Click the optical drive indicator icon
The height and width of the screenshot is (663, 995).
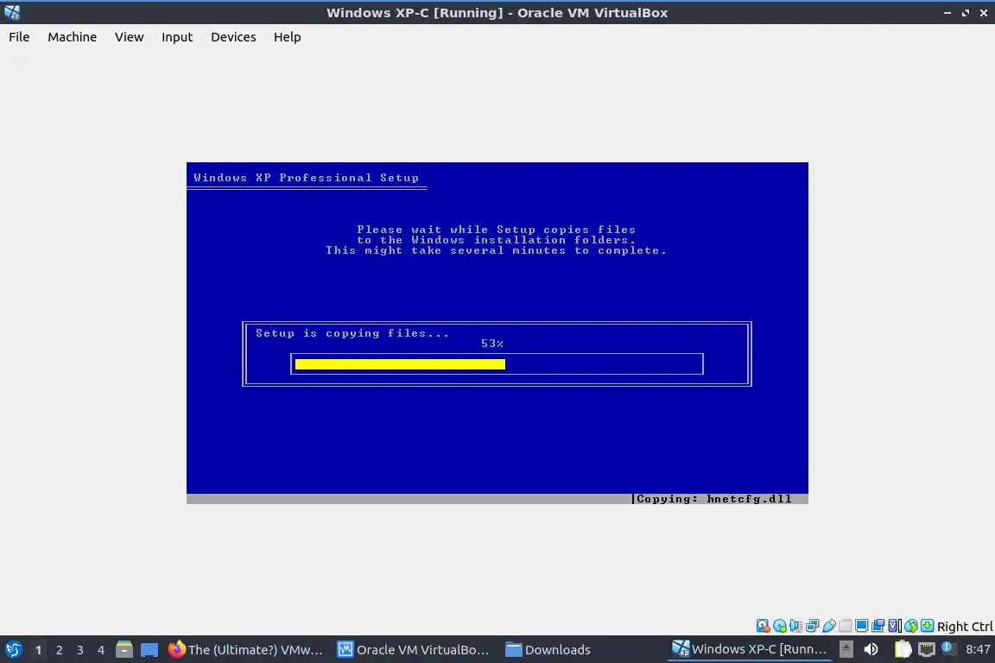click(779, 626)
